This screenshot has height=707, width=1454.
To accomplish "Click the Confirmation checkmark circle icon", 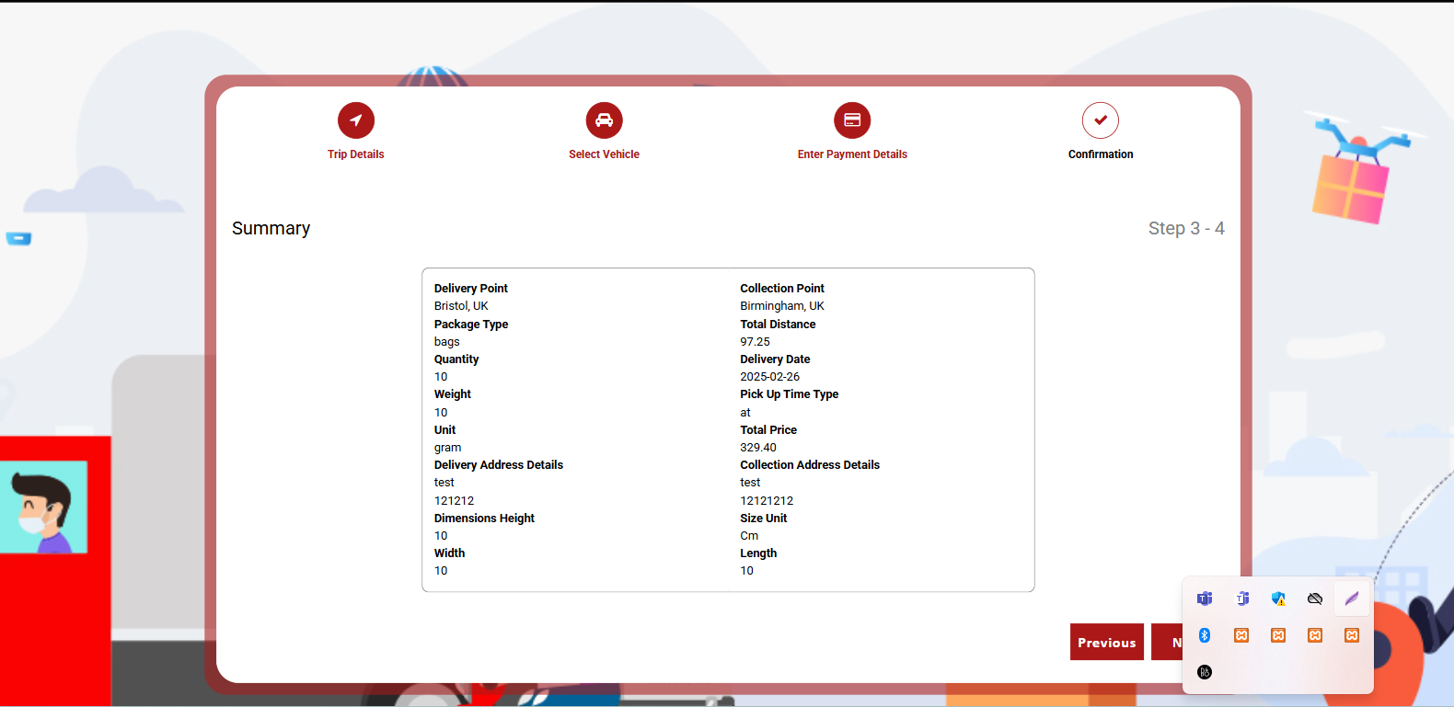I will pyautogui.click(x=1101, y=120).
